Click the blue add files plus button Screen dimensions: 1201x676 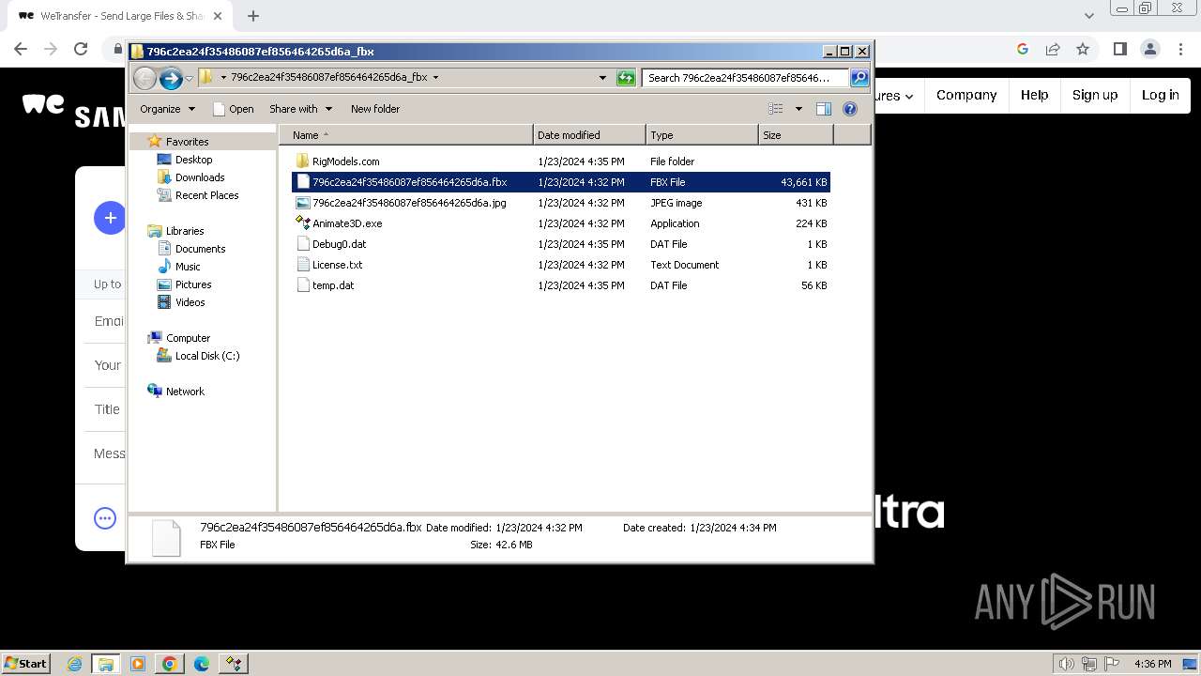[110, 218]
